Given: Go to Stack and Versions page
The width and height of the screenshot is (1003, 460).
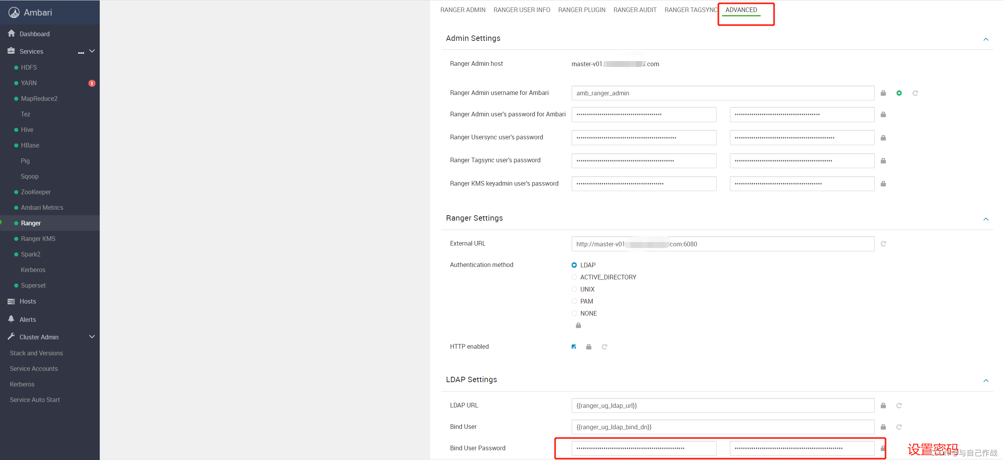Looking at the screenshot, I should (36, 353).
